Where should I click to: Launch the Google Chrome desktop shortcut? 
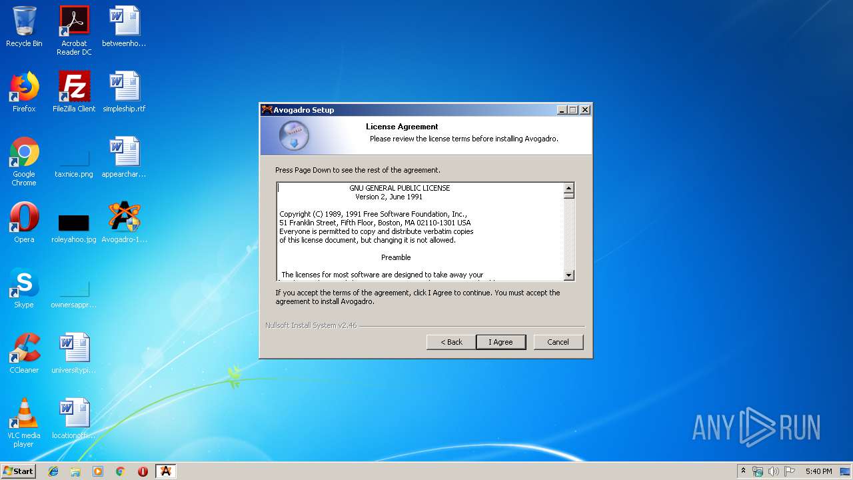(x=24, y=161)
